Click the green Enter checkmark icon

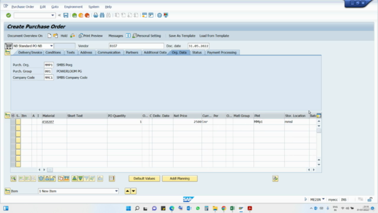(x=8, y=15)
